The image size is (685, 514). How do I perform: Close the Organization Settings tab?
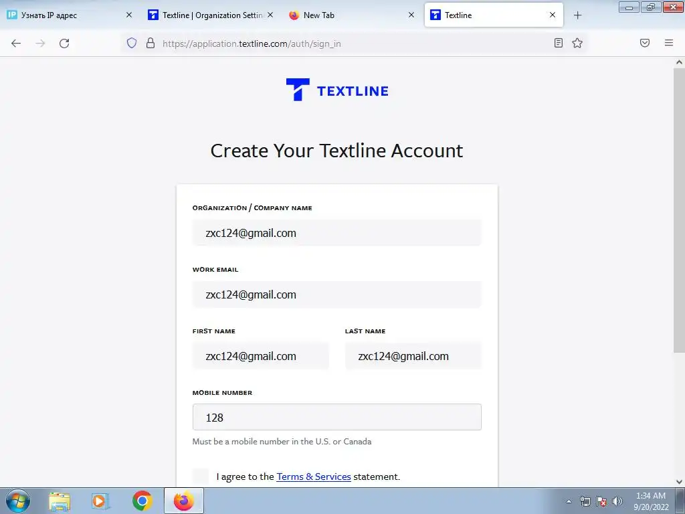(x=270, y=15)
